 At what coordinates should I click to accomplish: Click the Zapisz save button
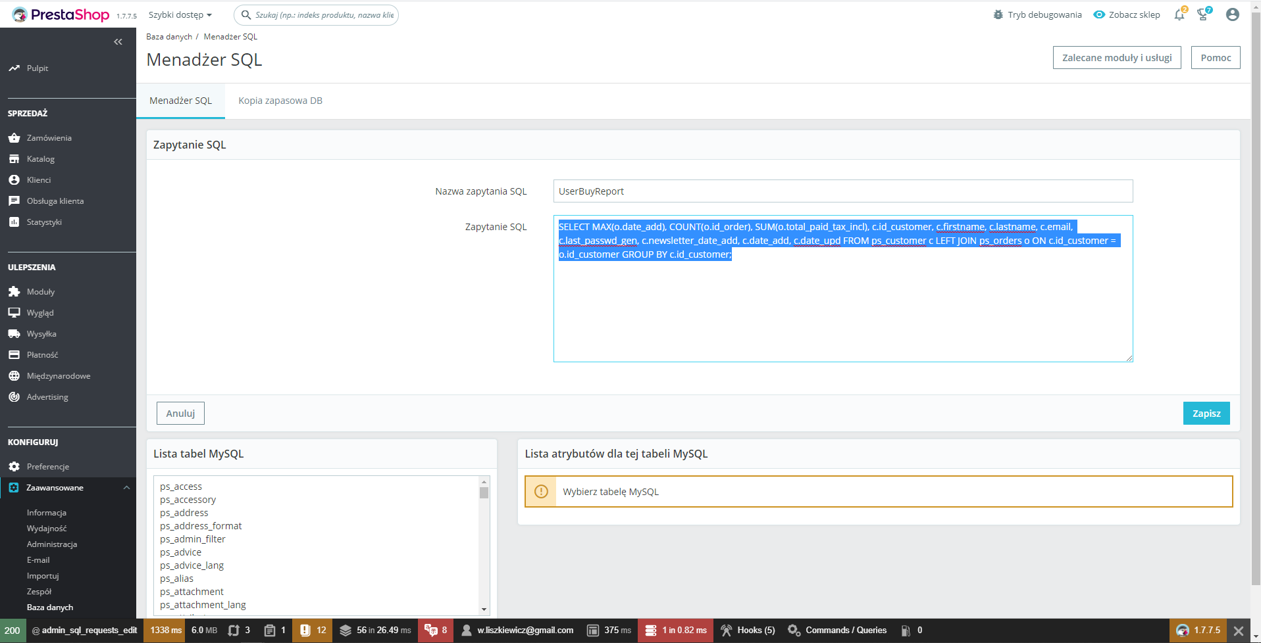pos(1206,414)
